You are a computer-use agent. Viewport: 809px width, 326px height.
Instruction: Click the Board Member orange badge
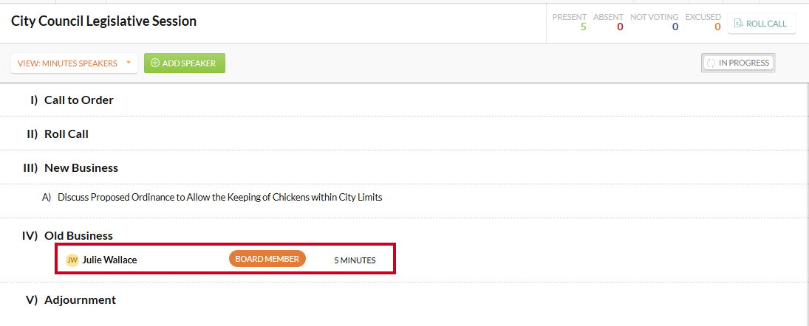coord(267,259)
